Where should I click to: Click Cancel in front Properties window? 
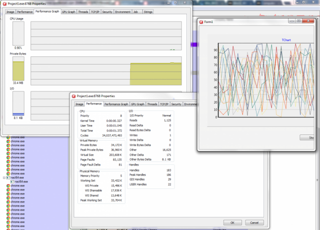tap(254, 222)
